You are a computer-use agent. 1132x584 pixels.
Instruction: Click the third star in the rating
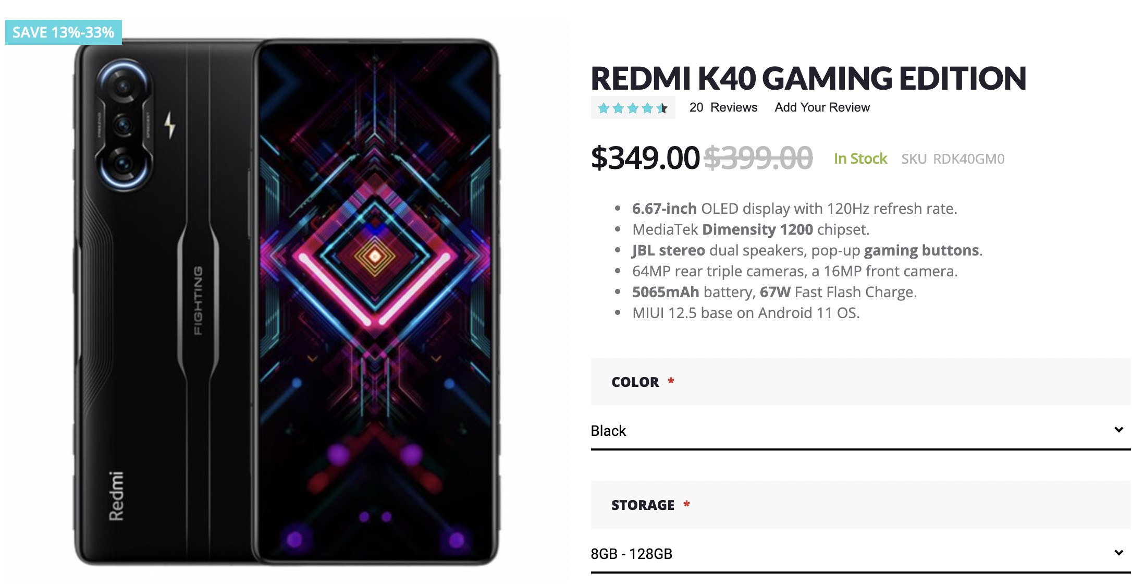633,108
